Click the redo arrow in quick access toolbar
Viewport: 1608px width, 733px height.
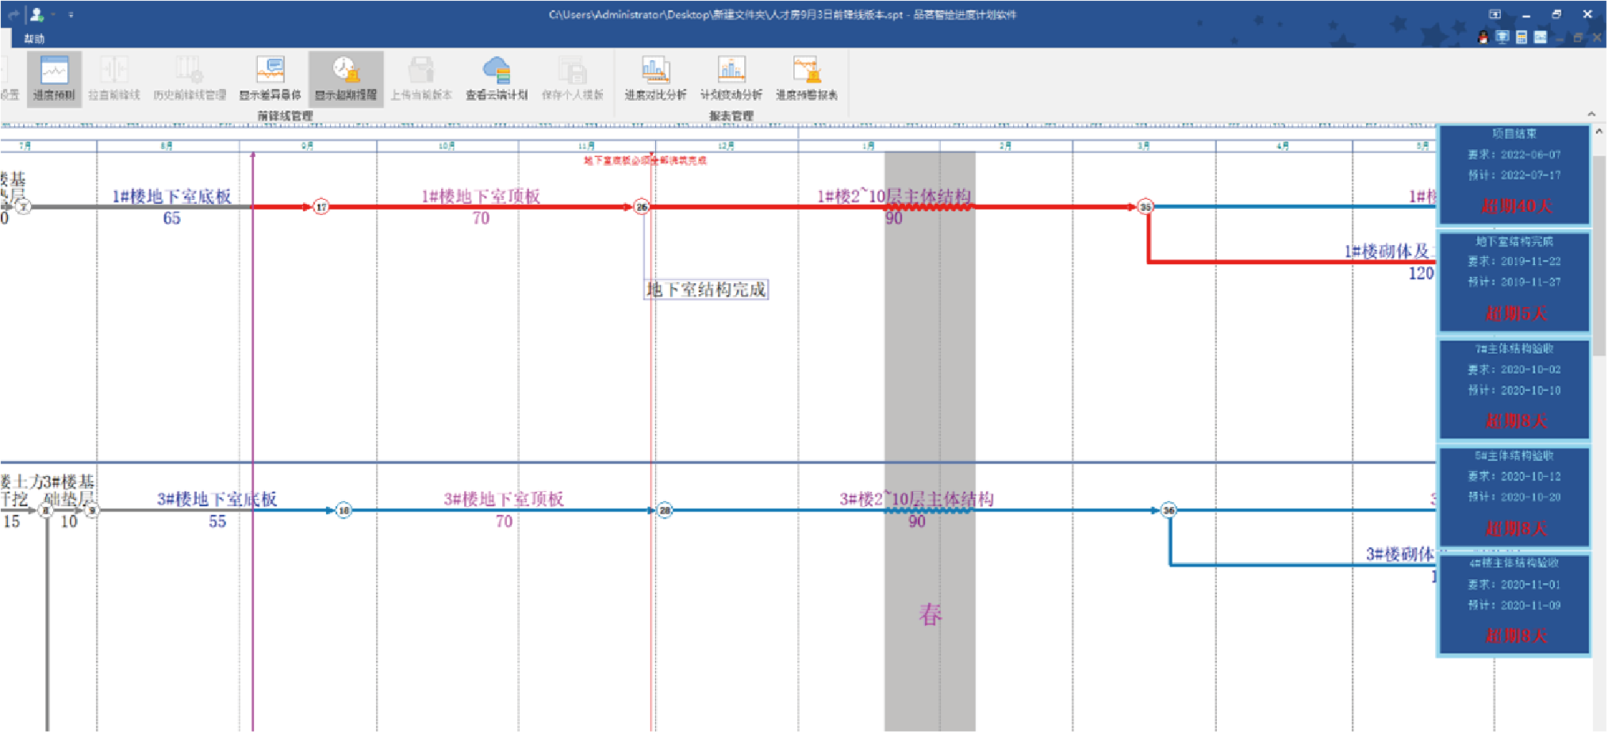pos(13,14)
